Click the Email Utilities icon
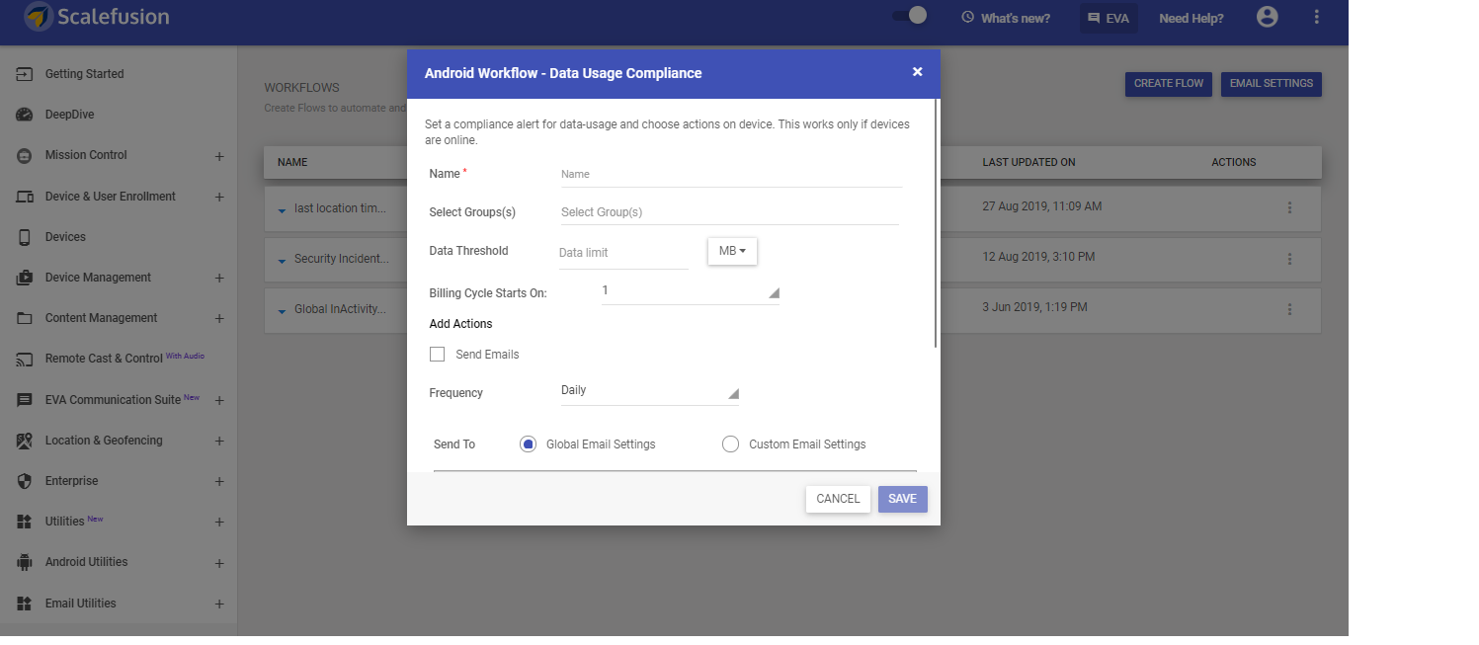This screenshot has width=1479, height=645. tap(25, 604)
